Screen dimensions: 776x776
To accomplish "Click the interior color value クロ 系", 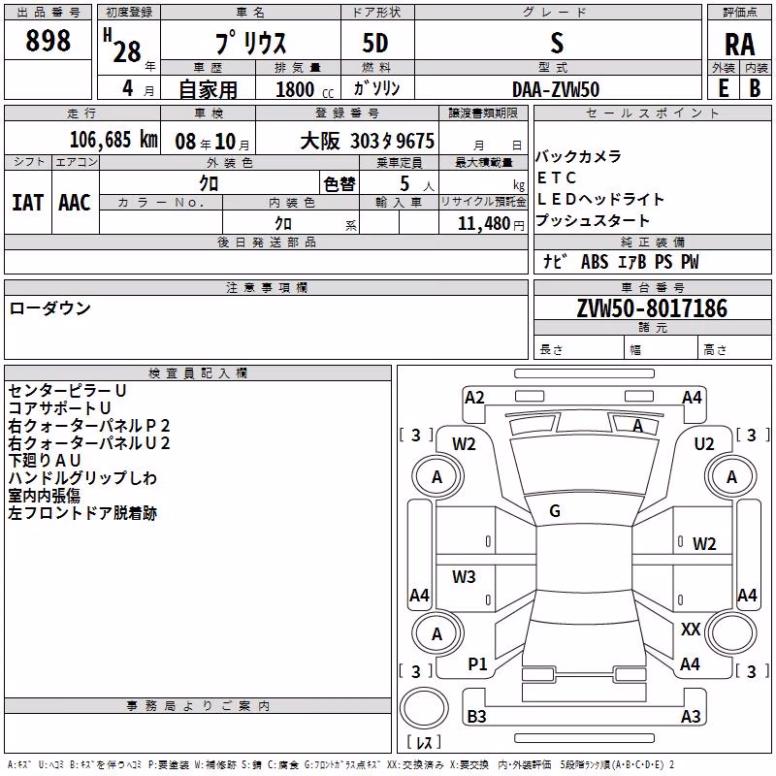I will [x=315, y=224].
